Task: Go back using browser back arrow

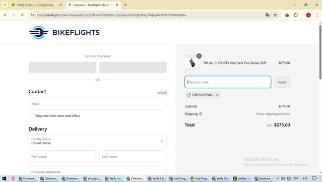Action: (x=6, y=15)
